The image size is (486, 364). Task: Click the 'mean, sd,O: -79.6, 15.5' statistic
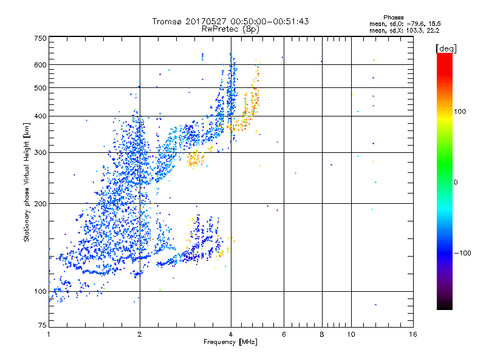[x=405, y=24]
